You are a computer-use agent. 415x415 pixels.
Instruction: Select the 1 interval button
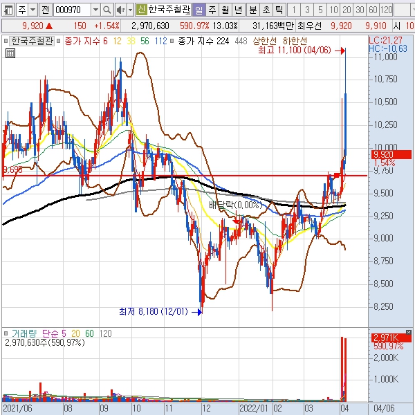click(x=293, y=10)
